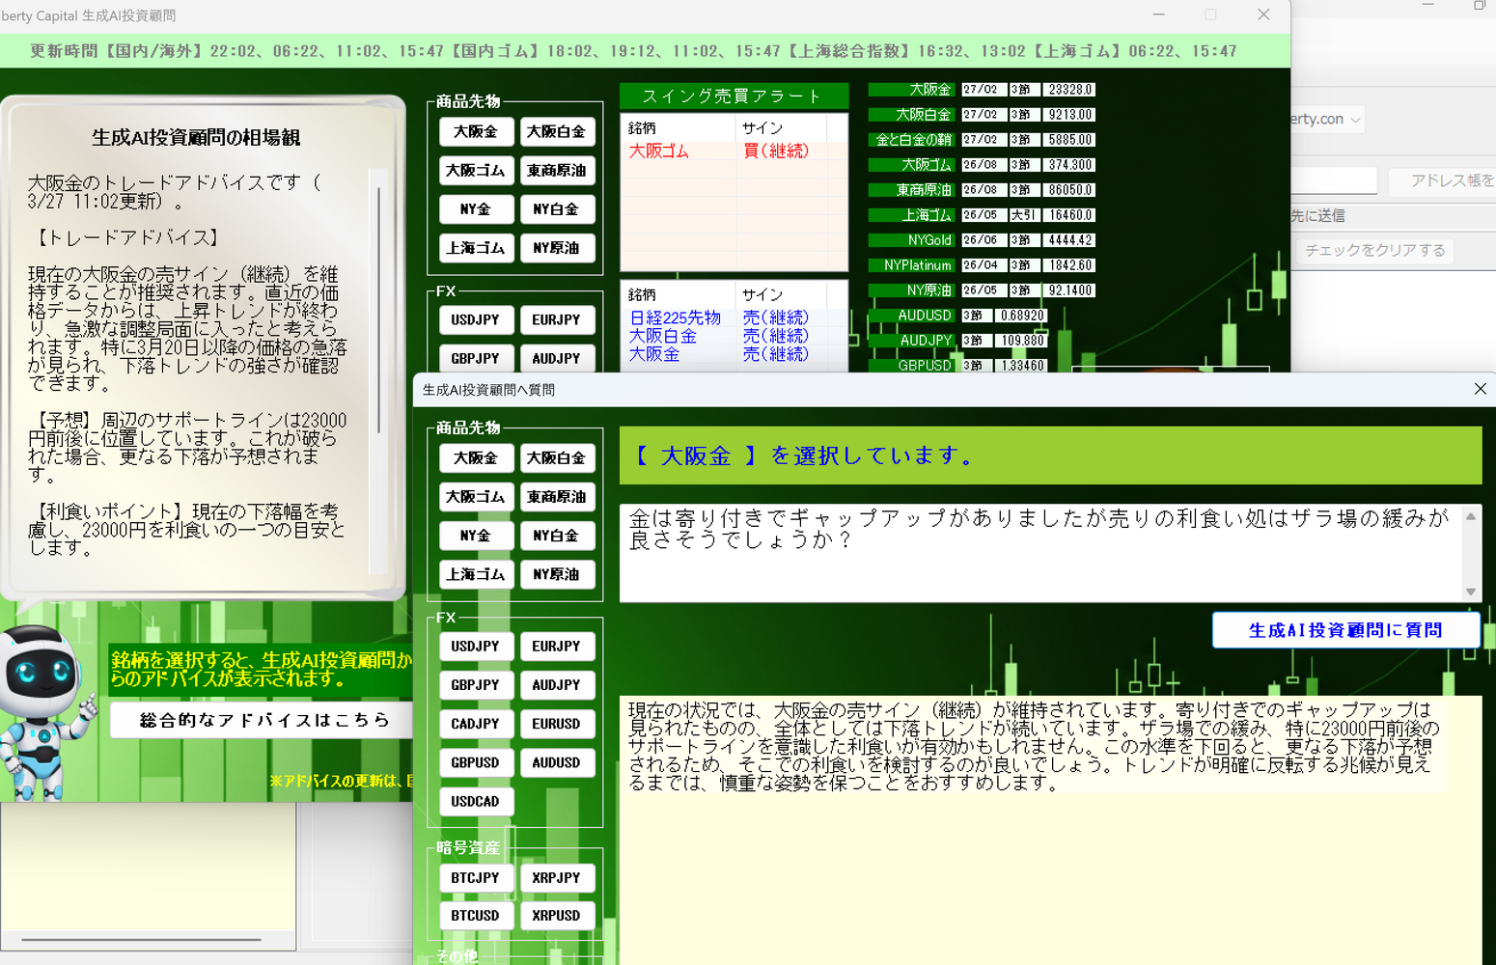
Task: Choose the USDCAD currency pair
Action: 475,801
